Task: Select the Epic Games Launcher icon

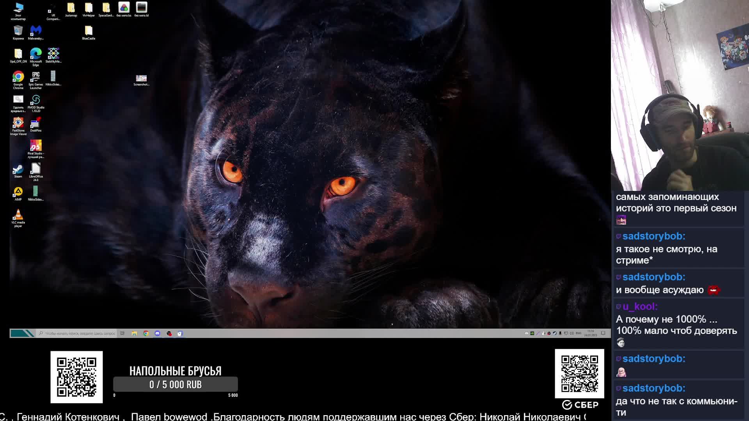Action: pyautogui.click(x=35, y=77)
